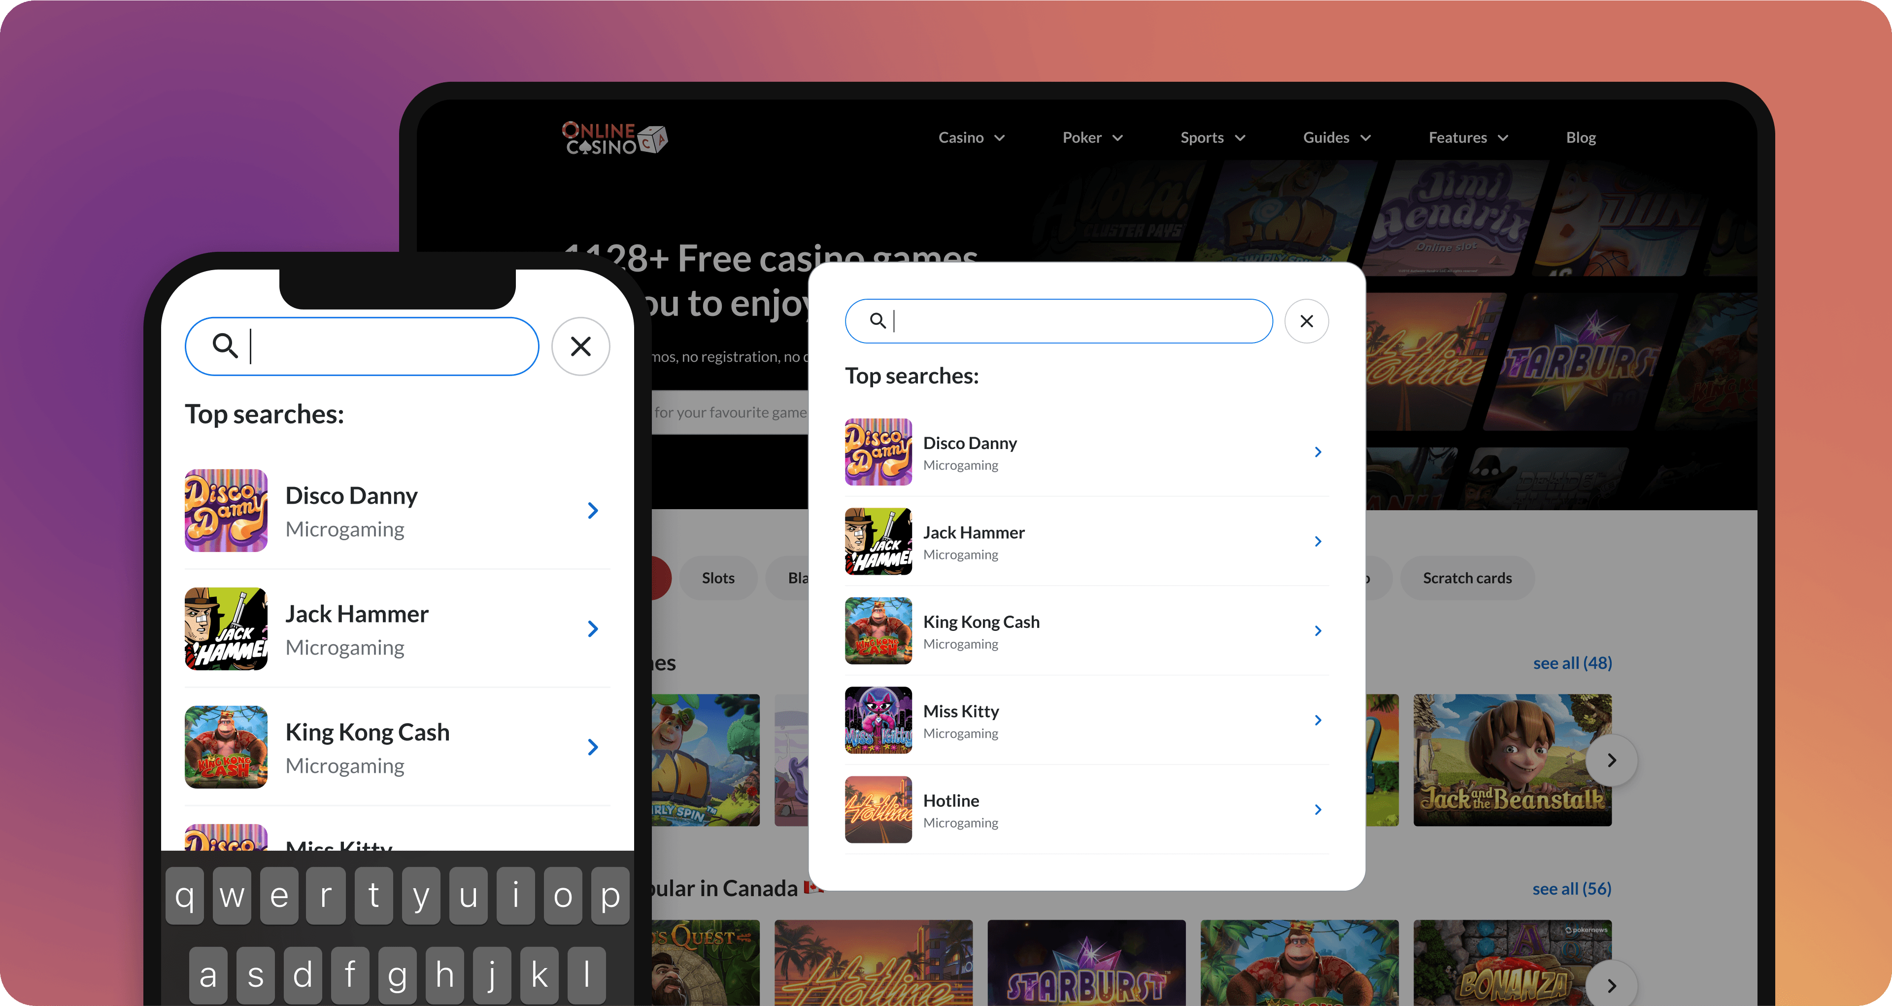Select King Kong Cash title on phone
Image resolution: width=1892 pixels, height=1006 pixels.
click(367, 732)
